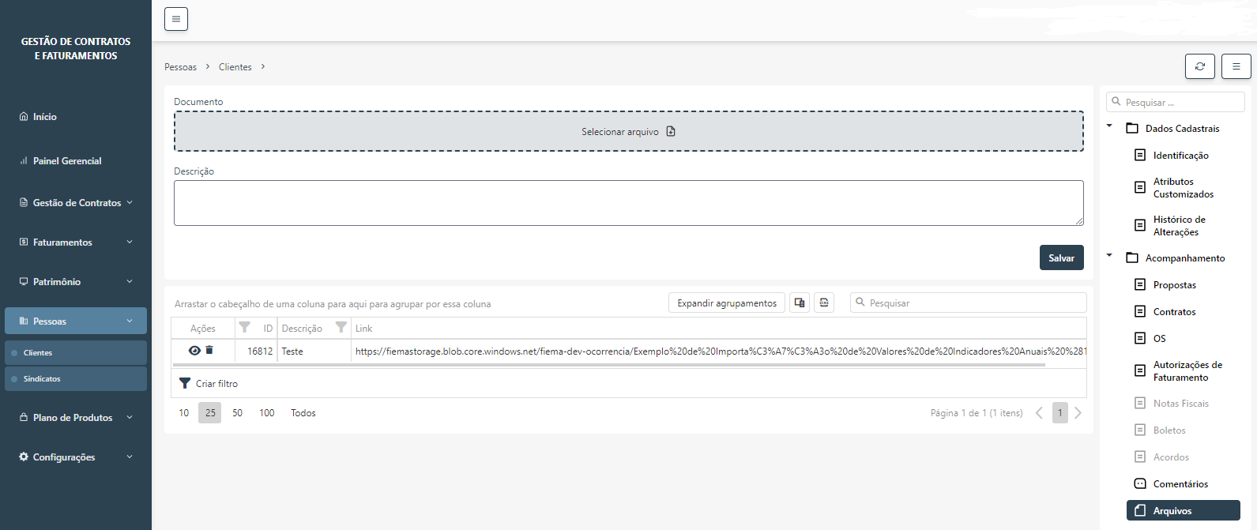This screenshot has width=1257, height=530.
Task: Click the hamburger menu icon in top bar
Action: click(175, 19)
